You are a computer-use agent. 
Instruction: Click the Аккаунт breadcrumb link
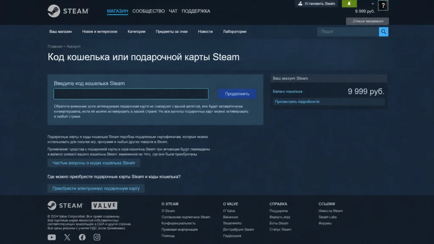coord(74,47)
